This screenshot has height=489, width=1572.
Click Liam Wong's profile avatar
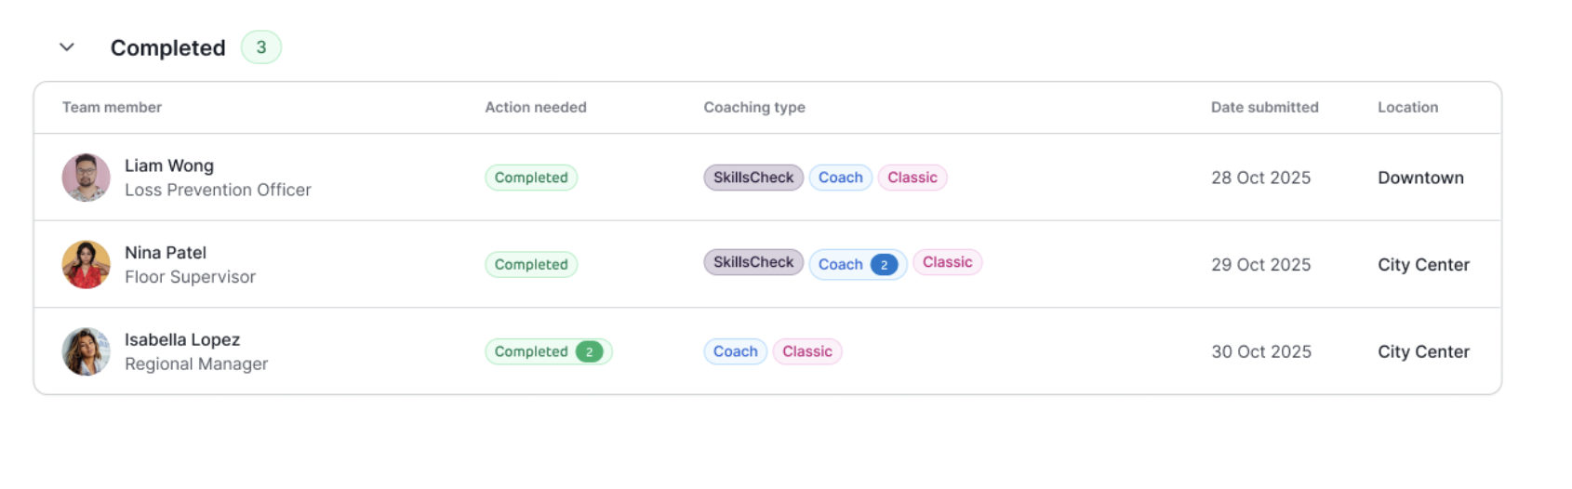(86, 178)
